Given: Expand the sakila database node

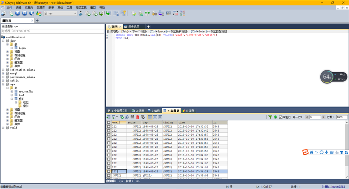Looking at the screenshot, I should pos(3,81).
